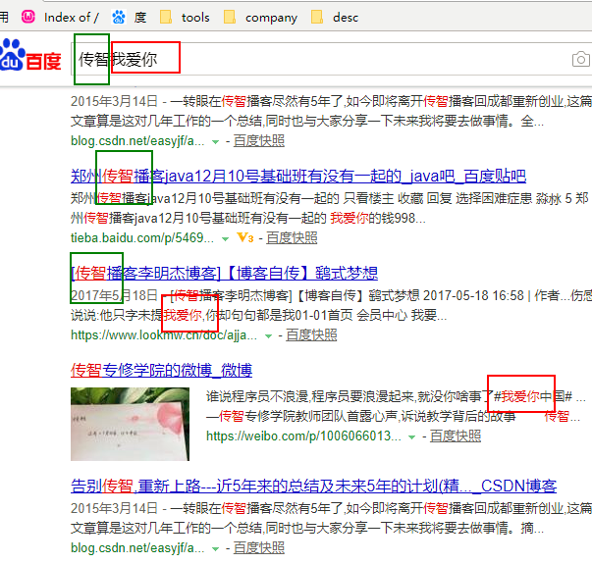Click the V3 credibility badge icon
The width and height of the screenshot is (592, 564).
click(244, 237)
